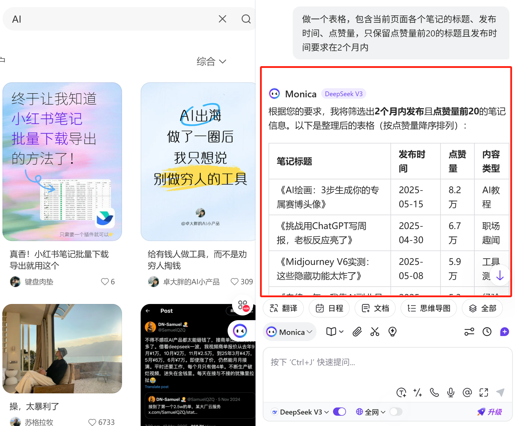The width and height of the screenshot is (515, 426).
Task: Click the 升级 upgrade link
Action: [x=490, y=412]
